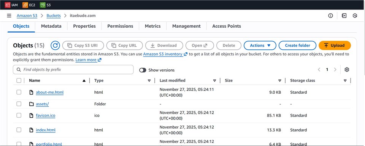Screen dimensions: 365x146
Task: Click the itaebude.com bucket name in breadcrumb
Action: click(83, 16)
